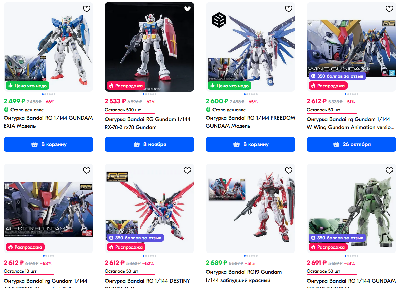Add FREEDOM GUNDAM to favorites via heart
This screenshot has height=288, width=403.
coord(289,9)
